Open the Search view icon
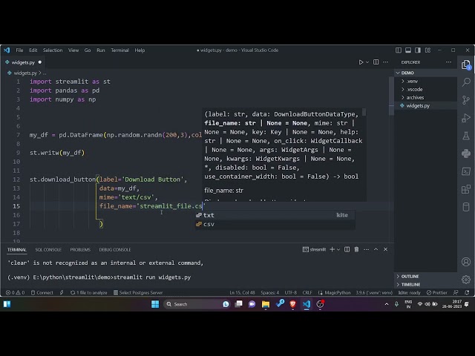 (466, 82)
